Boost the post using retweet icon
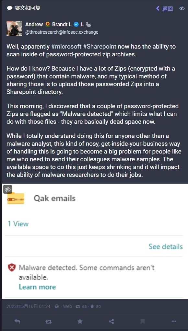Screen dimensions: 188x331 [x=48, y=322]
